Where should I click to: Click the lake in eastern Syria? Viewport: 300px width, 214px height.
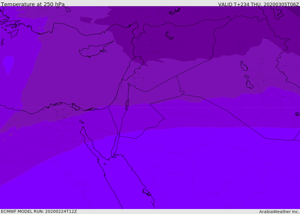pyautogui.click(x=169, y=36)
